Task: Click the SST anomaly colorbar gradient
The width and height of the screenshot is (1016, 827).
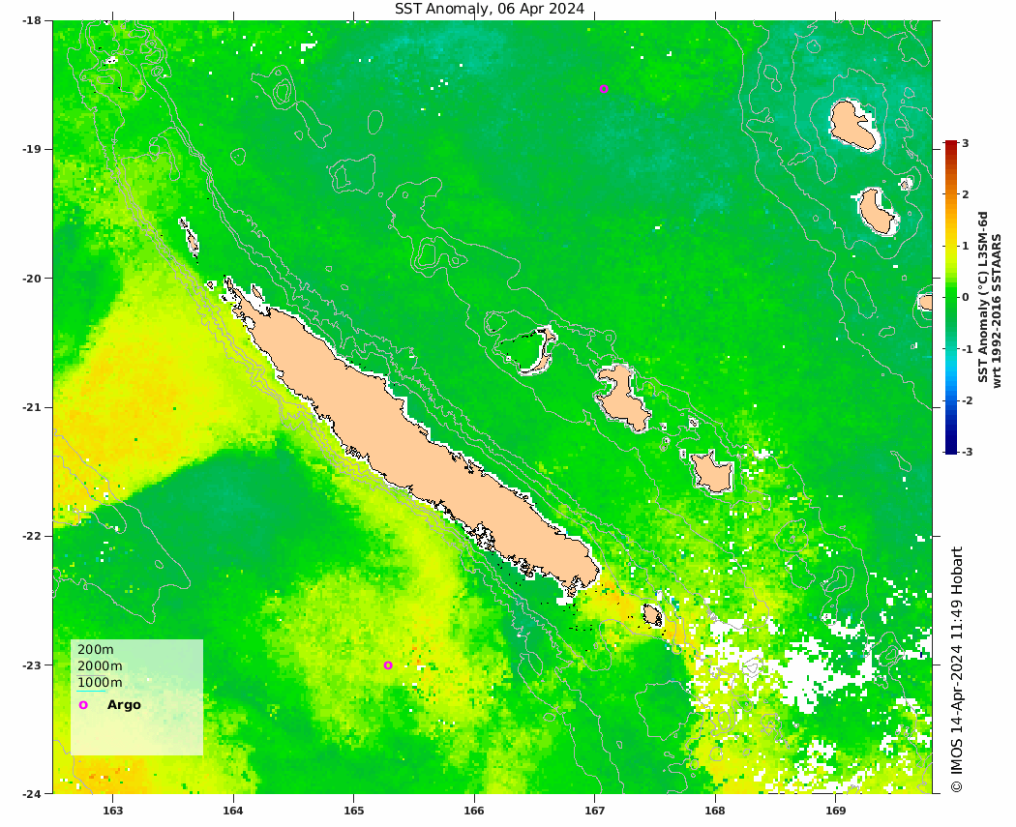Action: click(x=950, y=297)
